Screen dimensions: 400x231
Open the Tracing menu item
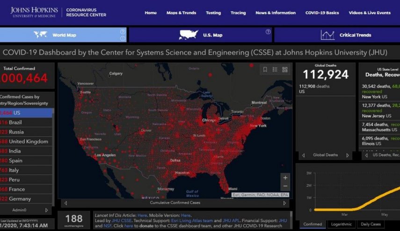pos(238,13)
